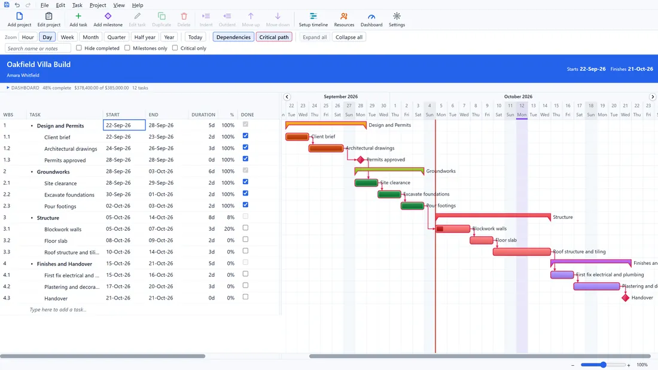Click the Edit task pencil icon

point(137,16)
